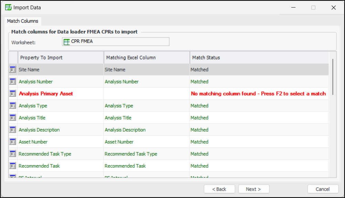
Task: Go to previous step with Back button
Action: click(x=219, y=189)
